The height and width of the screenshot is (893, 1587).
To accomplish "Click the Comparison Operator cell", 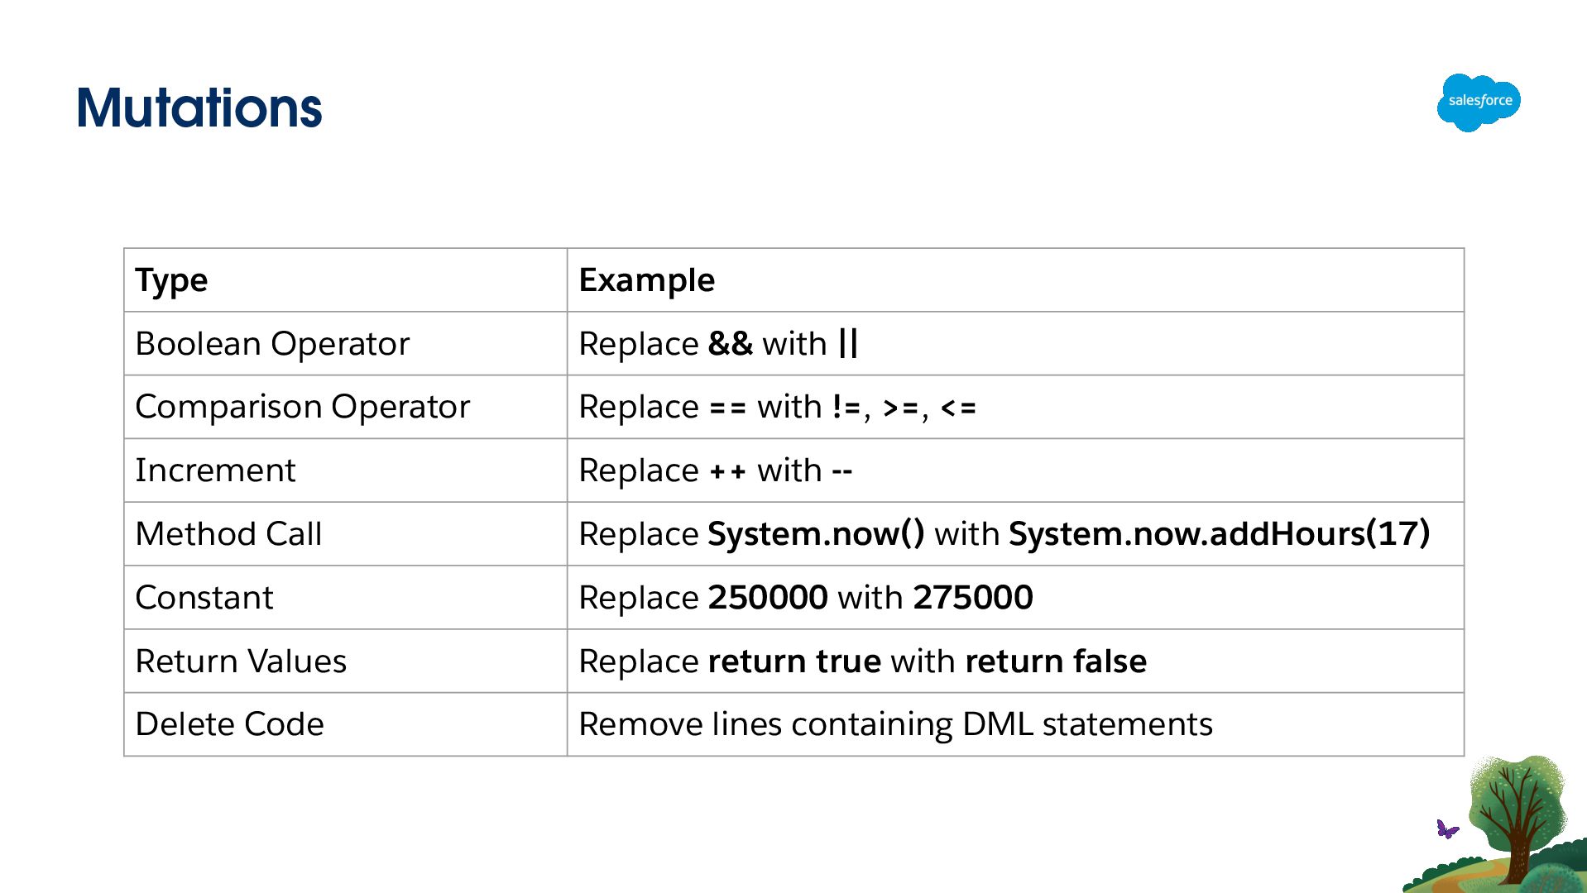I will pos(302,407).
